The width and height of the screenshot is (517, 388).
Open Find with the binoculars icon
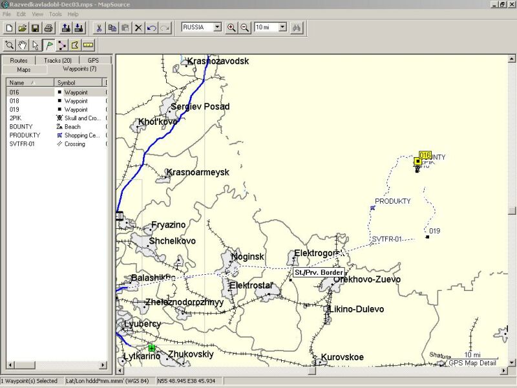(x=297, y=28)
